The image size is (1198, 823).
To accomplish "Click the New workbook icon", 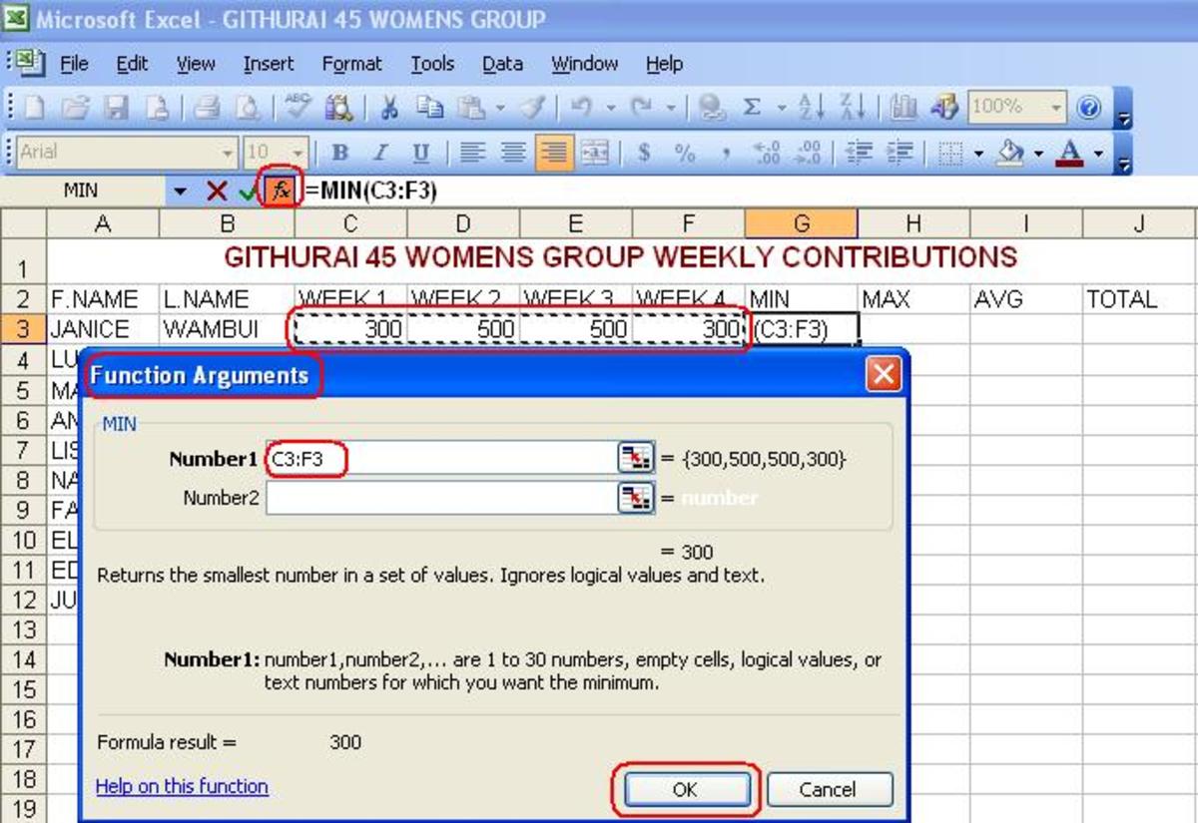I will click(36, 108).
